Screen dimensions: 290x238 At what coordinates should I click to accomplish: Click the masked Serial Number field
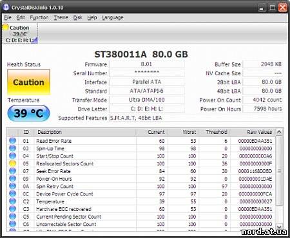tap(147, 73)
